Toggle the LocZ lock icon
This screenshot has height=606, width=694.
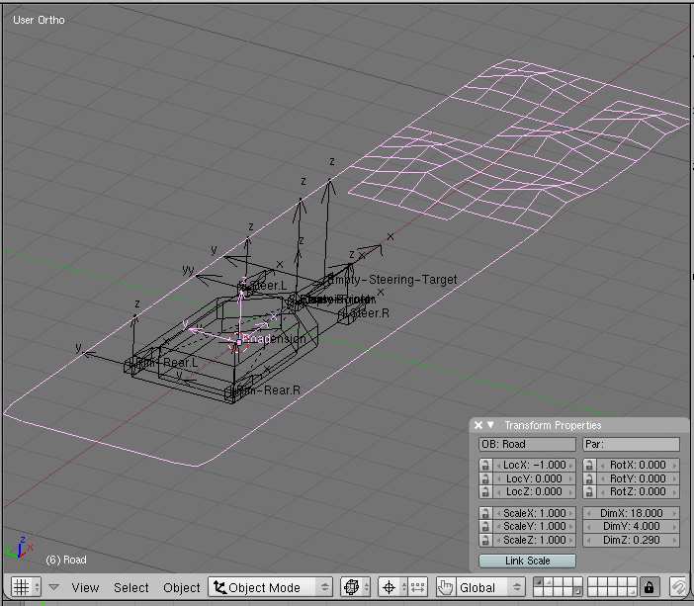[x=485, y=491]
